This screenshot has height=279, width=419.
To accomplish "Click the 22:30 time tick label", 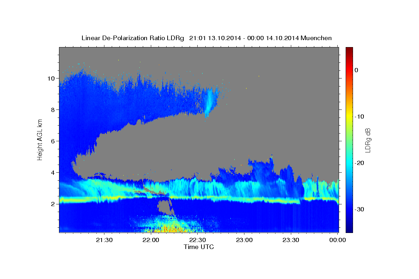I will point(198,240).
